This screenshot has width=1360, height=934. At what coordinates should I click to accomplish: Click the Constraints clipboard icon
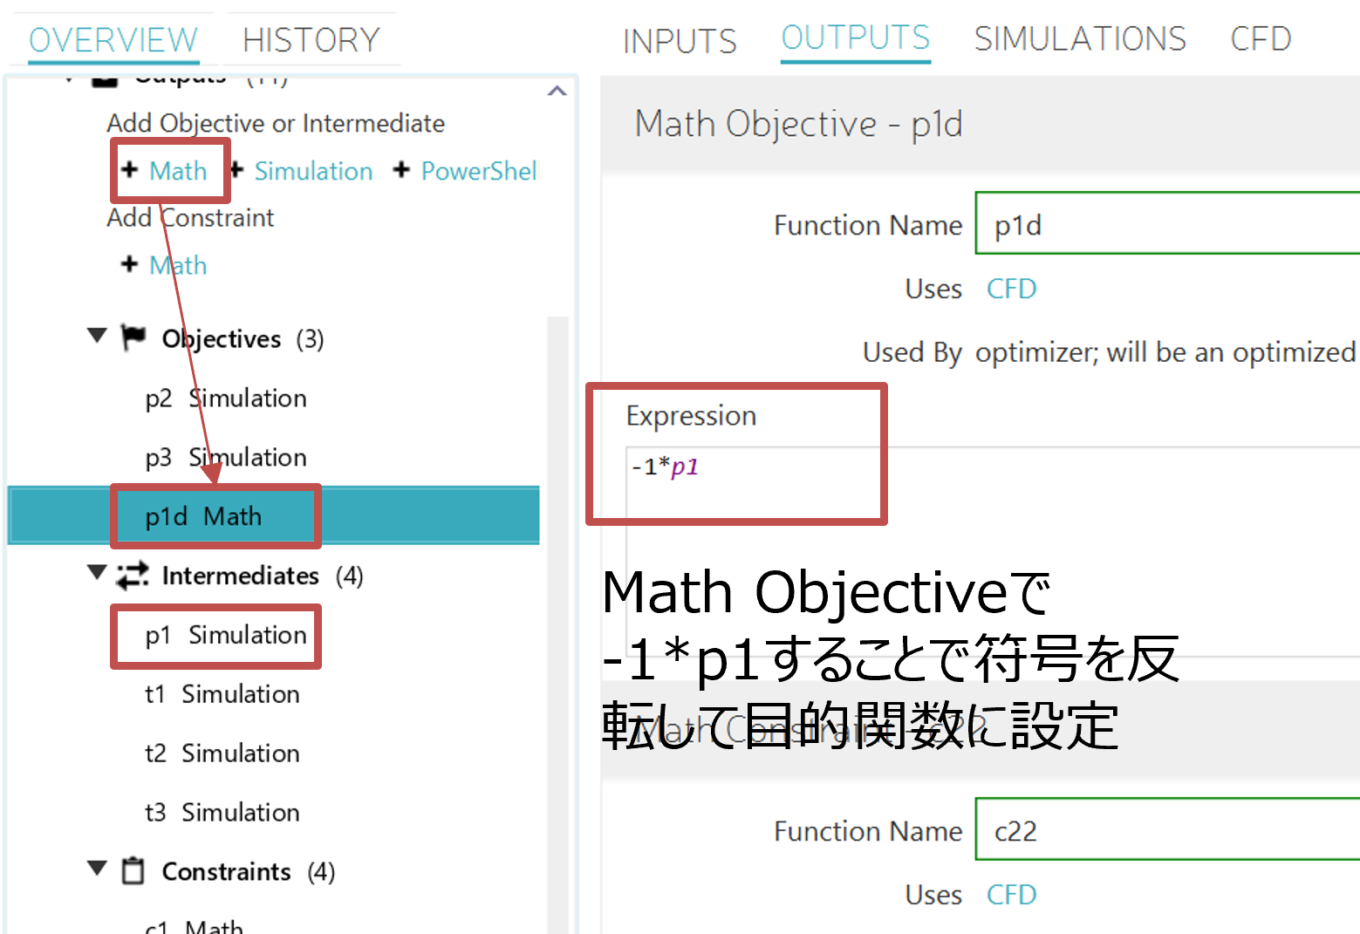(133, 870)
